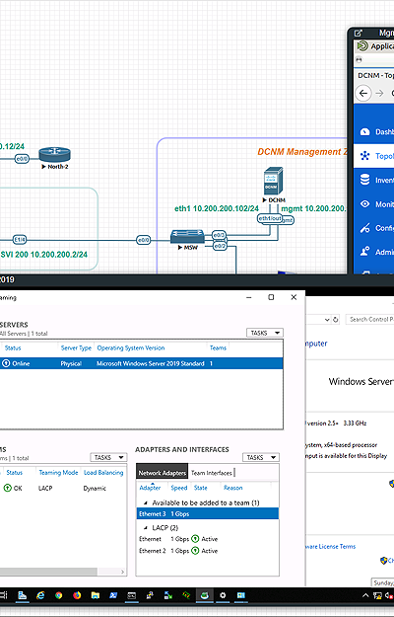Switch to Network Adapters tab
The width and height of the screenshot is (394, 617).
pos(163,473)
